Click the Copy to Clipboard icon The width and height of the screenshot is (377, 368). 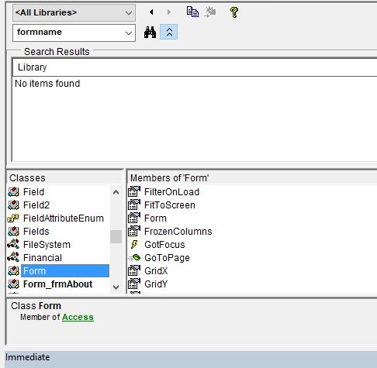pyautogui.click(x=192, y=12)
